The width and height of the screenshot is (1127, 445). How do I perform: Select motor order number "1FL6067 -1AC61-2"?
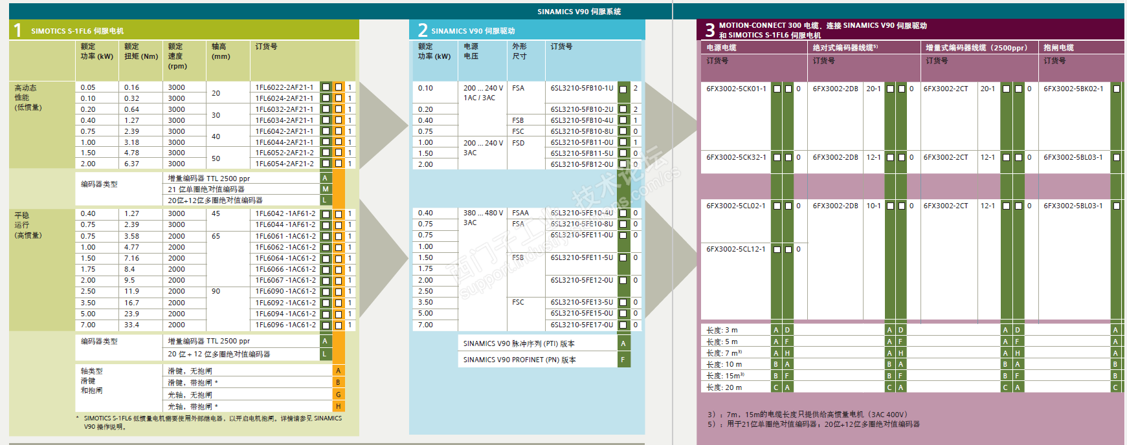(x=285, y=280)
